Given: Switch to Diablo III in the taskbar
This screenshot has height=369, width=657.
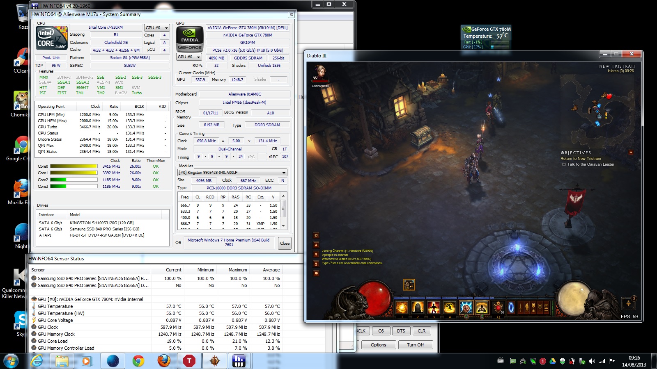Looking at the screenshot, I should [x=215, y=361].
